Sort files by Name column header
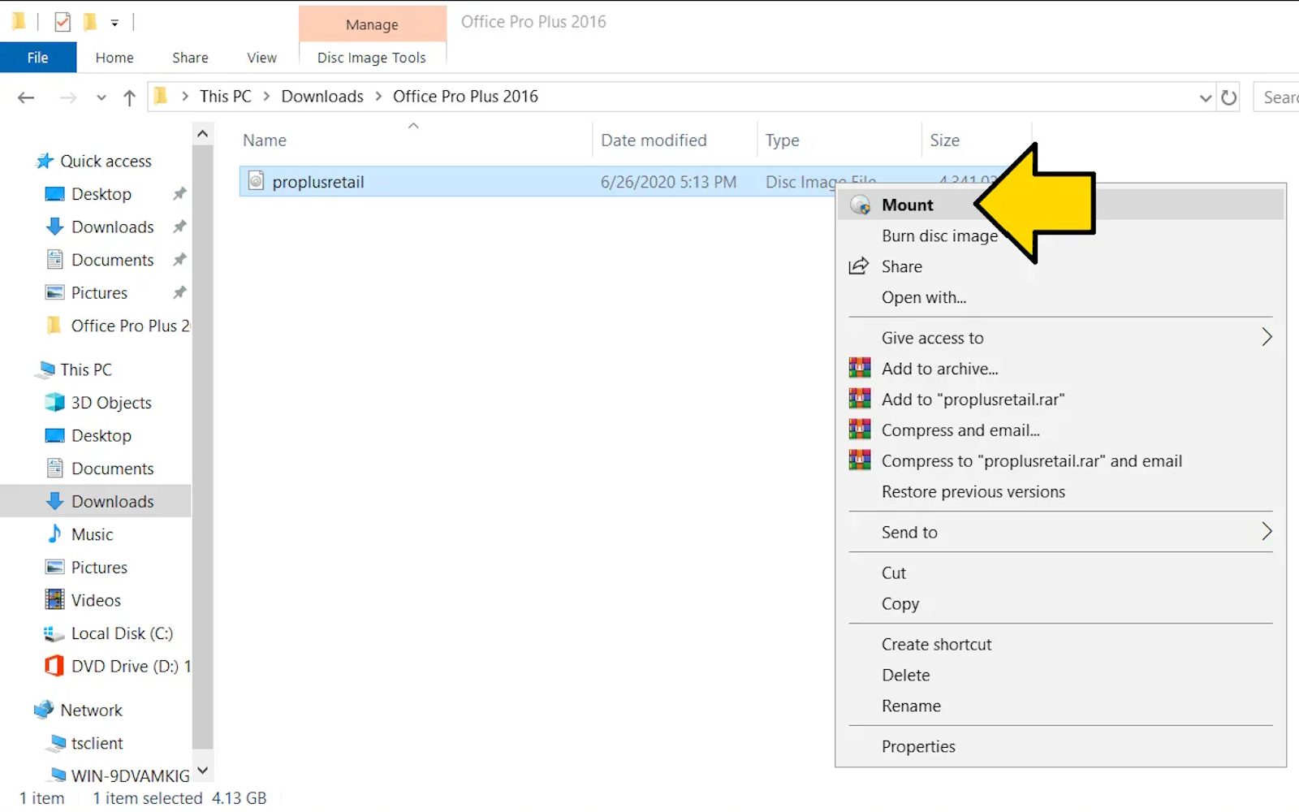The width and height of the screenshot is (1299, 812). (x=265, y=140)
